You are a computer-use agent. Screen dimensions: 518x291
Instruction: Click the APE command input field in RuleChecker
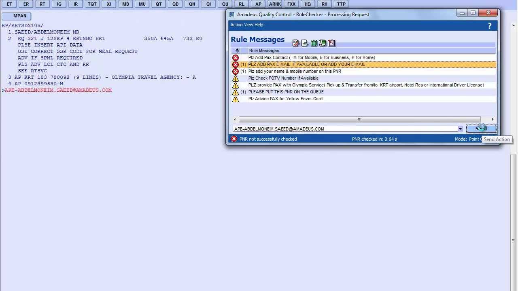tap(345, 129)
